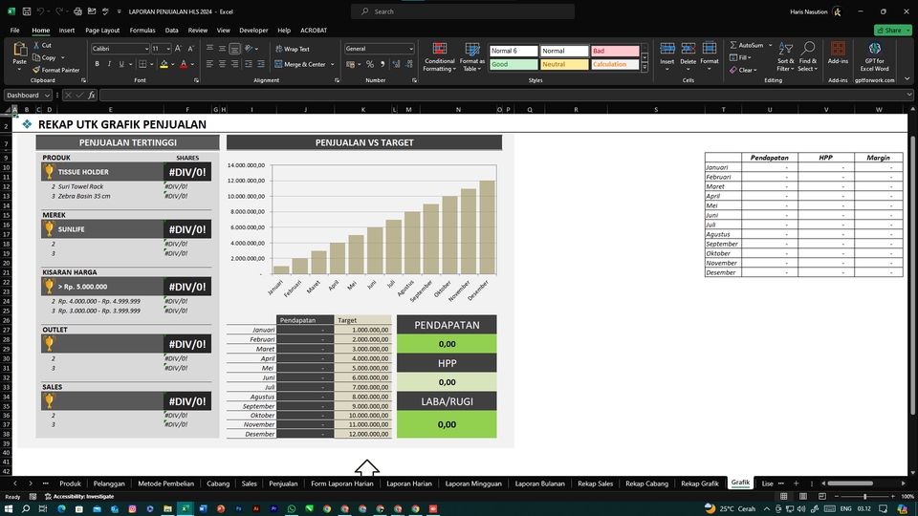Click the Name Box showing Dashboard
The height and width of the screenshot is (516, 918).
[x=28, y=95]
